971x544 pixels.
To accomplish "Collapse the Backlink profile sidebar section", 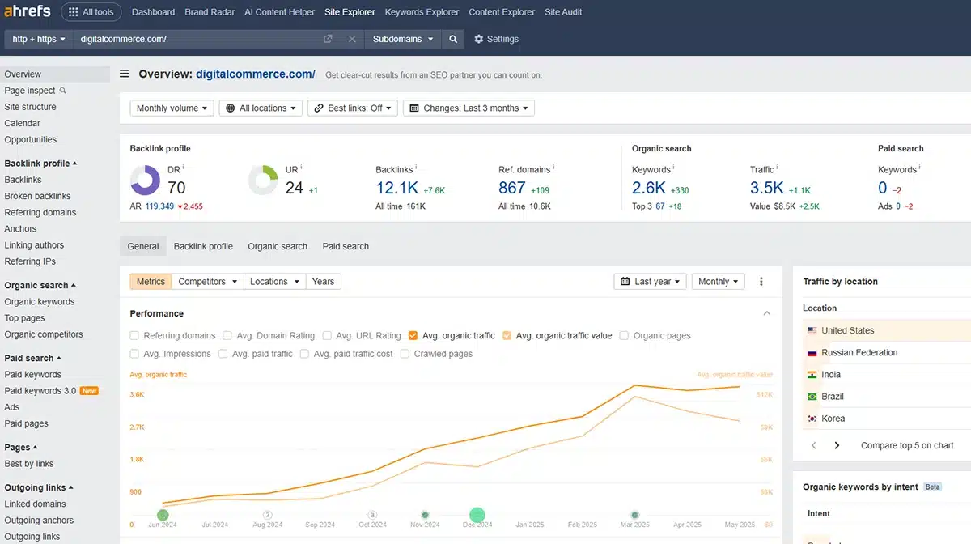I will tap(41, 164).
